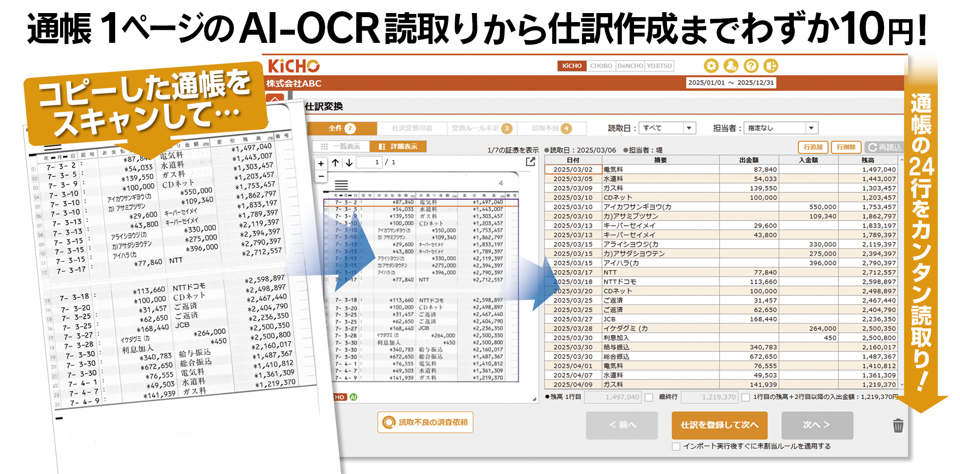Click the user account icon
Image resolution: width=960 pixels, height=474 pixels.
point(731,66)
